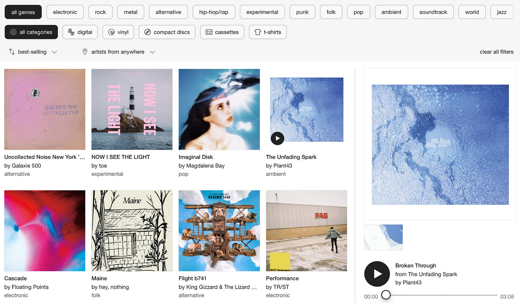Open NOW I SEE THE LIGHT cover
520x303 pixels.
[132, 109]
